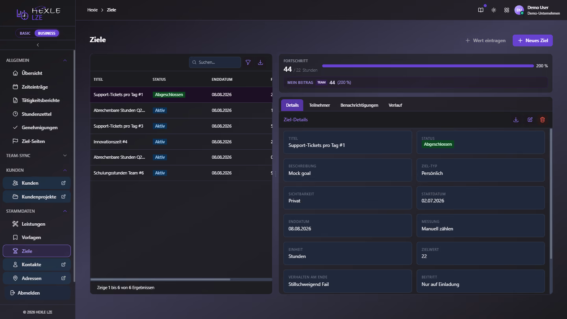Collapse the Stammdaten section

[65, 211]
